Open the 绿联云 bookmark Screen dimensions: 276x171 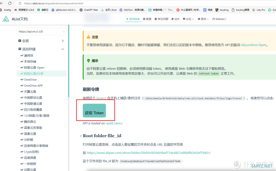coord(43,10)
